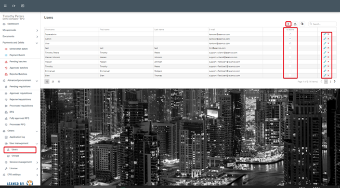Open the RFQ sidebar item
Image resolution: width=340 pixels, height=188 pixels.
[x=12, y=112]
